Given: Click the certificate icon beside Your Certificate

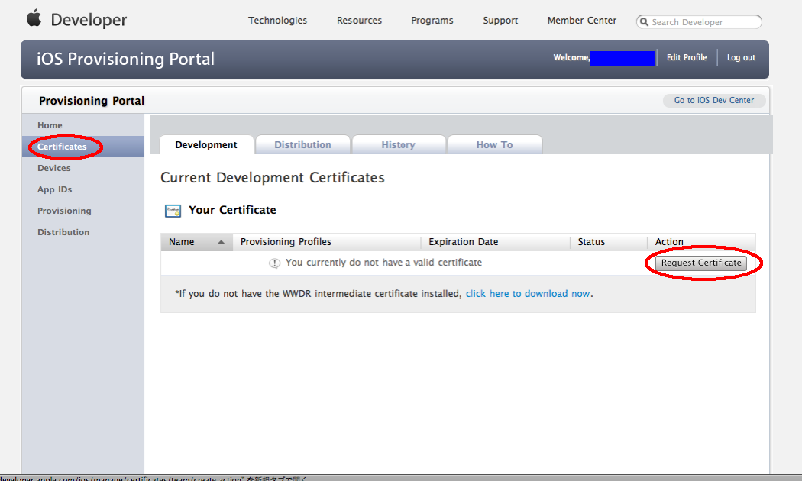Looking at the screenshot, I should [173, 211].
